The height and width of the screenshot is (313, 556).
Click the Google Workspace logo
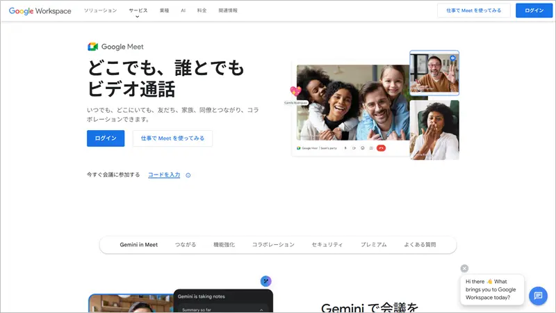(x=40, y=11)
